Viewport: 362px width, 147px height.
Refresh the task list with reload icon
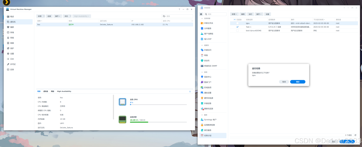(x=355, y=135)
